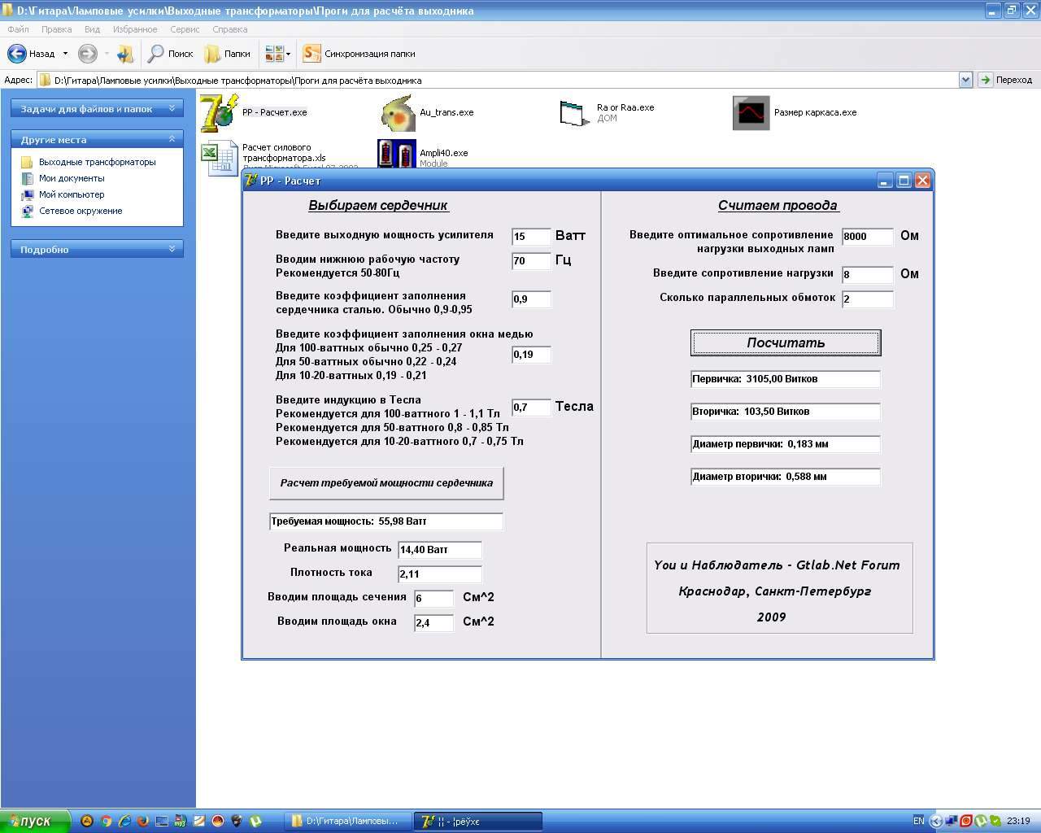The width and height of the screenshot is (1041, 833).
Task: Click the output power input field (15 Ватт)
Action: [530, 237]
